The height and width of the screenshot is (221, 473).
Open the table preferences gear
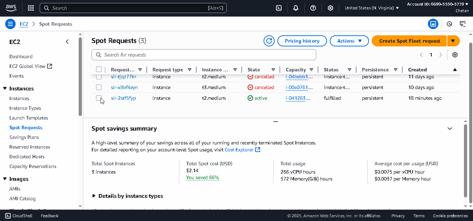pyautogui.click(x=455, y=55)
